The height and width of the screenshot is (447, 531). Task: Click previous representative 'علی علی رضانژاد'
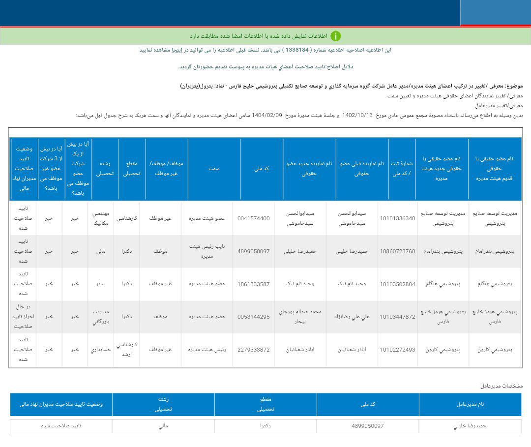(x=352, y=317)
